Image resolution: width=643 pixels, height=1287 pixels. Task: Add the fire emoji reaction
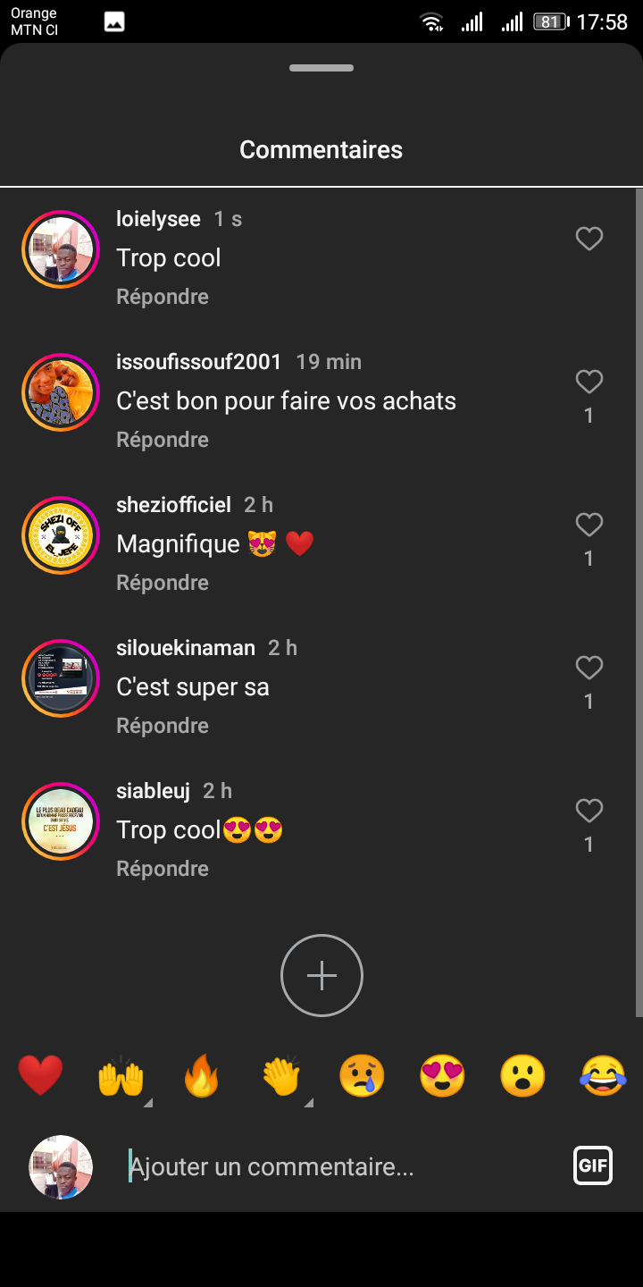[x=201, y=1075]
